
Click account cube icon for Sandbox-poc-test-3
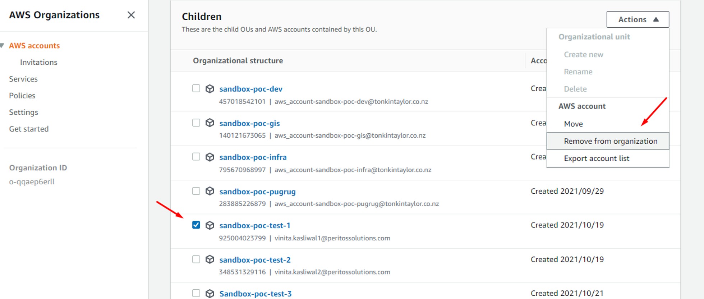[210, 294]
